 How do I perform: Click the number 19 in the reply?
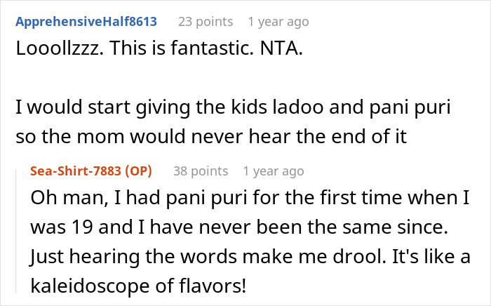(82, 227)
